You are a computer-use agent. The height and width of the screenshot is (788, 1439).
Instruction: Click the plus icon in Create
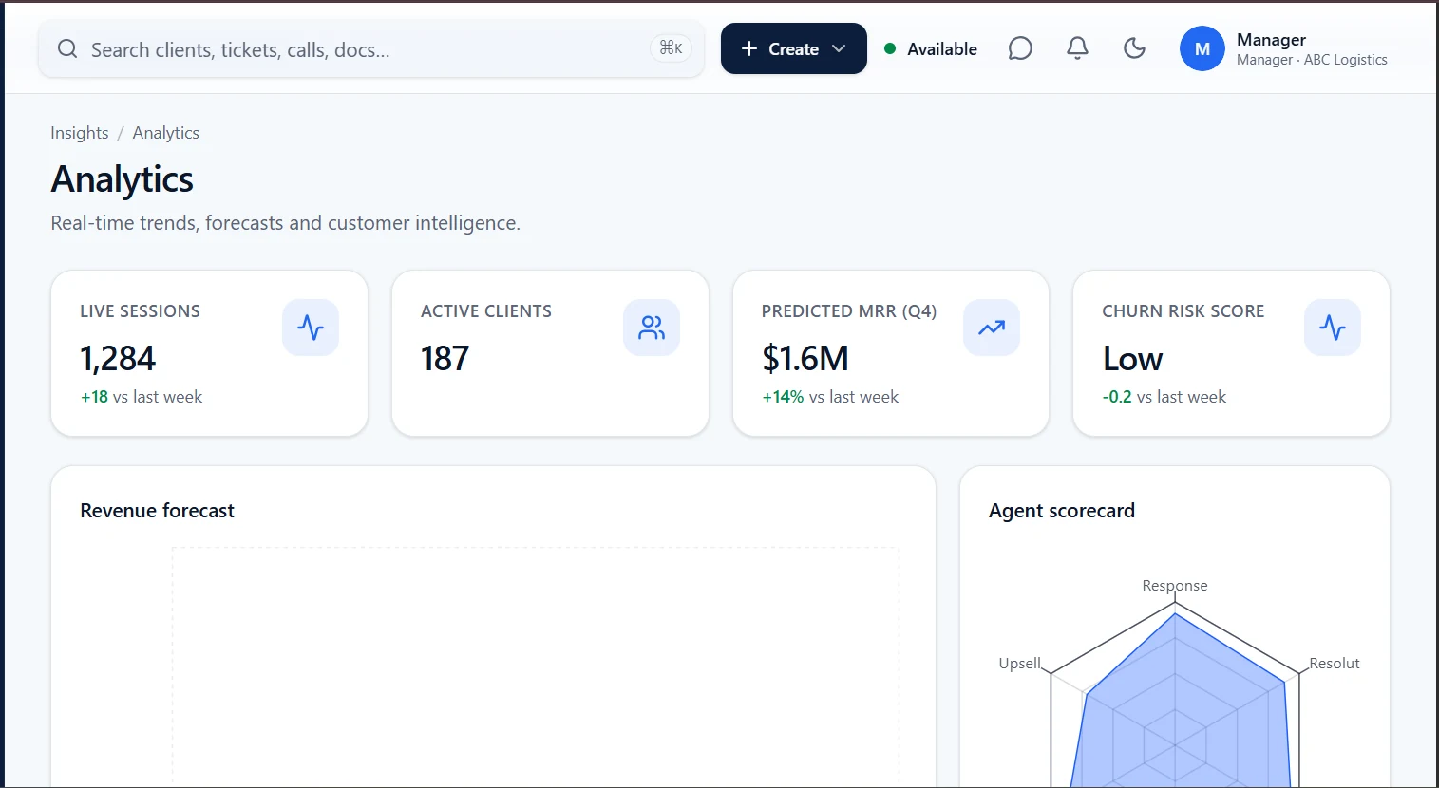tap(749, 48)
